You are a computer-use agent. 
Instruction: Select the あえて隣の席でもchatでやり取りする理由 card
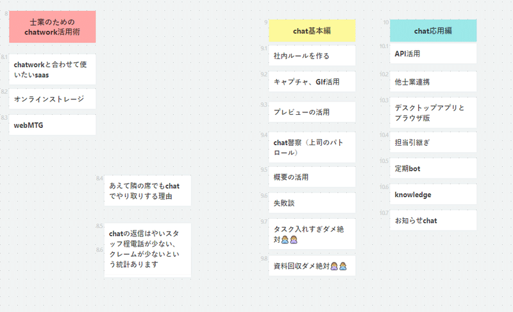147,191
